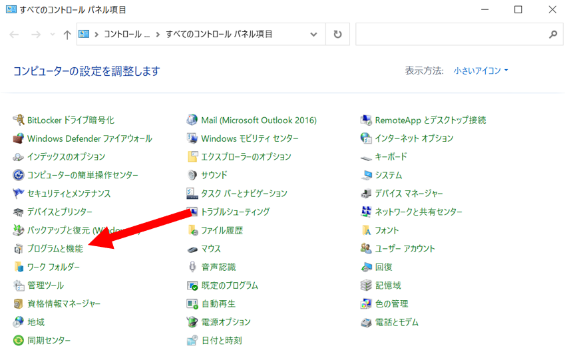The height and width of the screenshot is (356, 565).
Task: Select the マウス icon
Action: pos(192,249)
